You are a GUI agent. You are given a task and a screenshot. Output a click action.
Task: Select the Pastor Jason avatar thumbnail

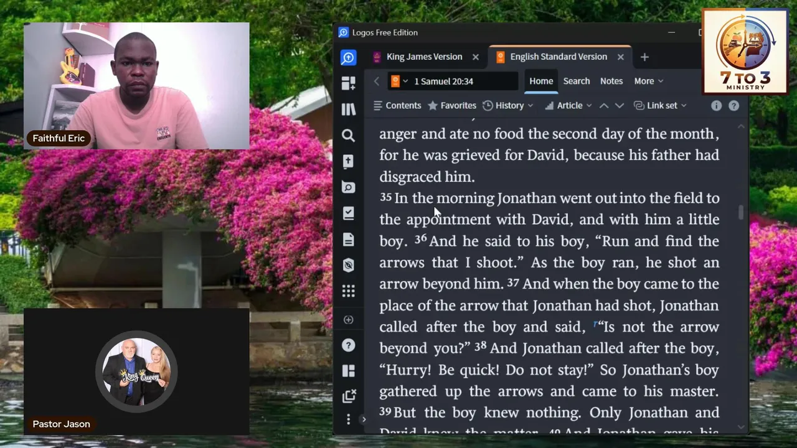[x=136, y=371]
